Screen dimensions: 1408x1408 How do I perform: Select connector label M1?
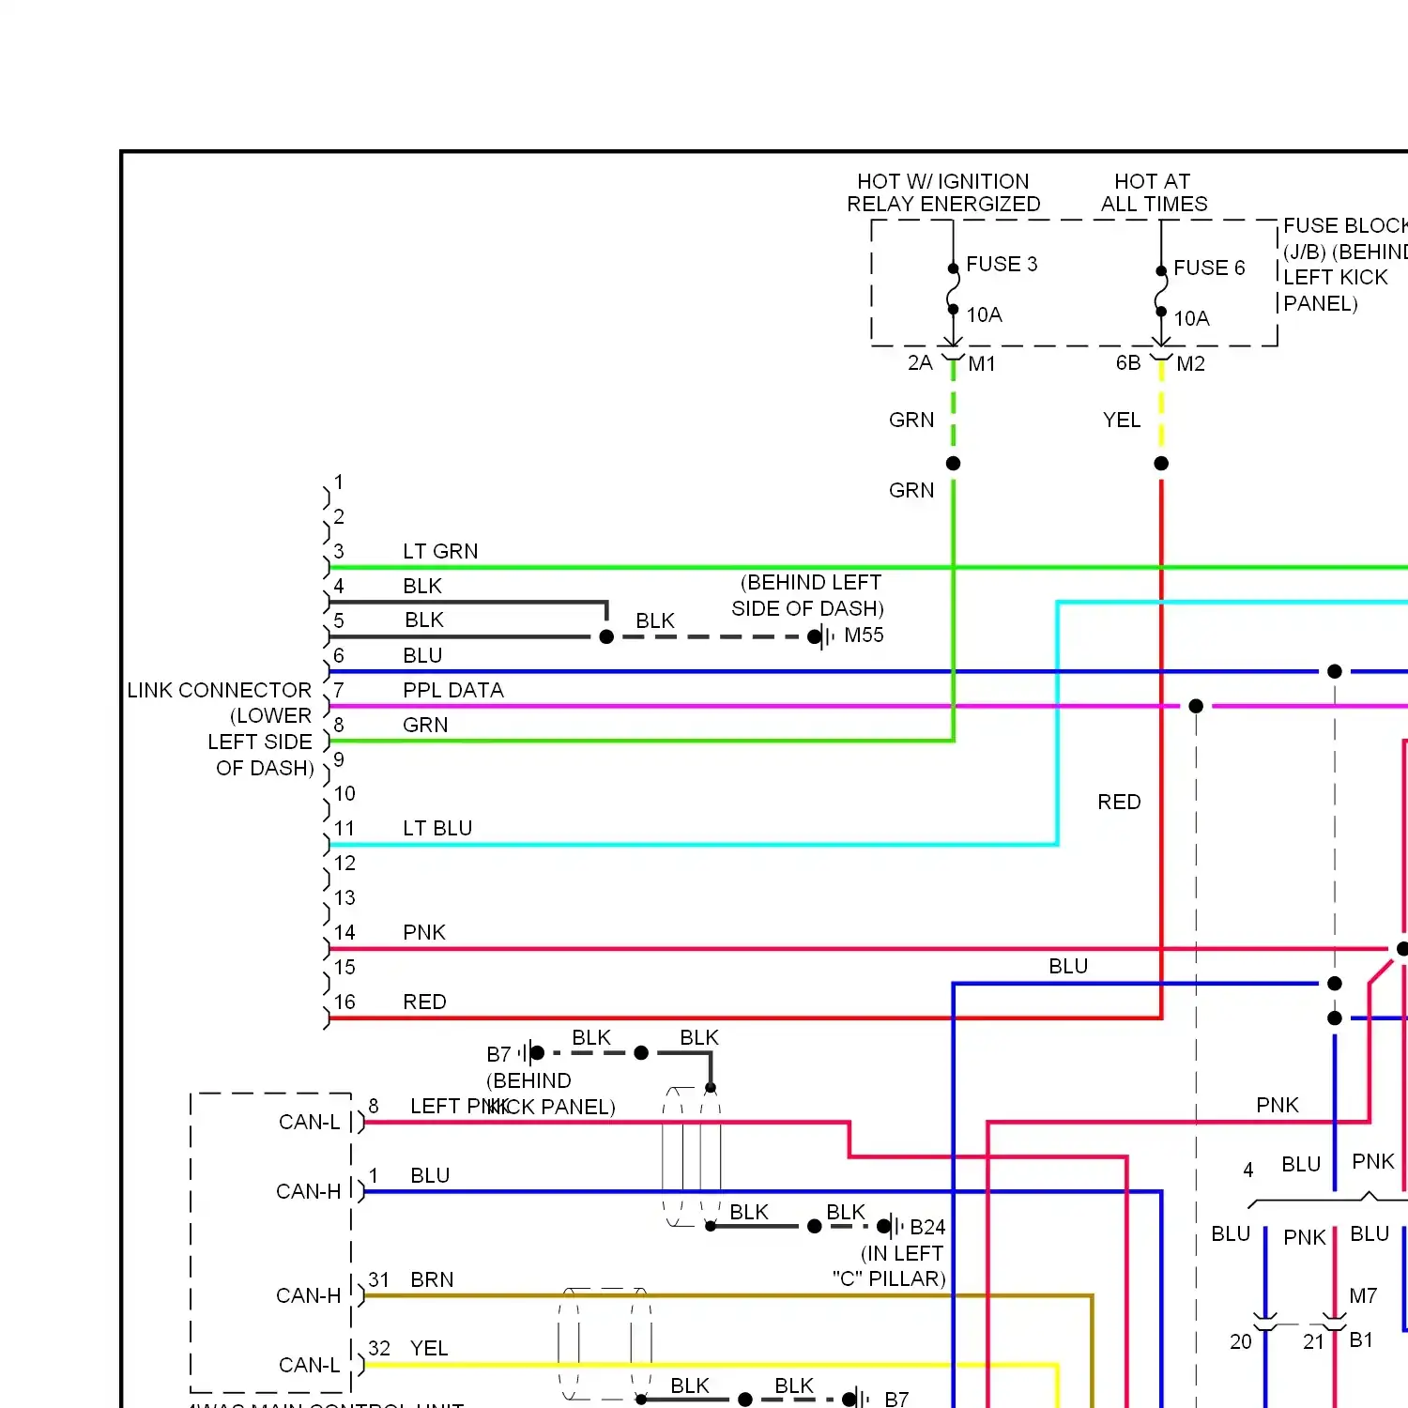point(982,363)
